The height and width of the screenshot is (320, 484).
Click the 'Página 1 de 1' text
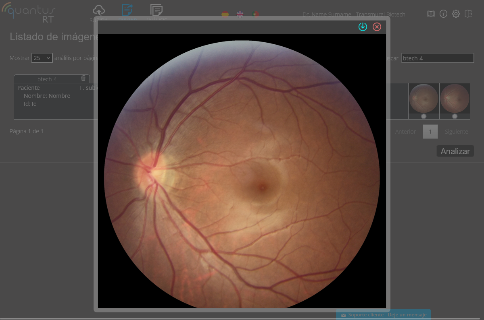[x=27, y=131]
